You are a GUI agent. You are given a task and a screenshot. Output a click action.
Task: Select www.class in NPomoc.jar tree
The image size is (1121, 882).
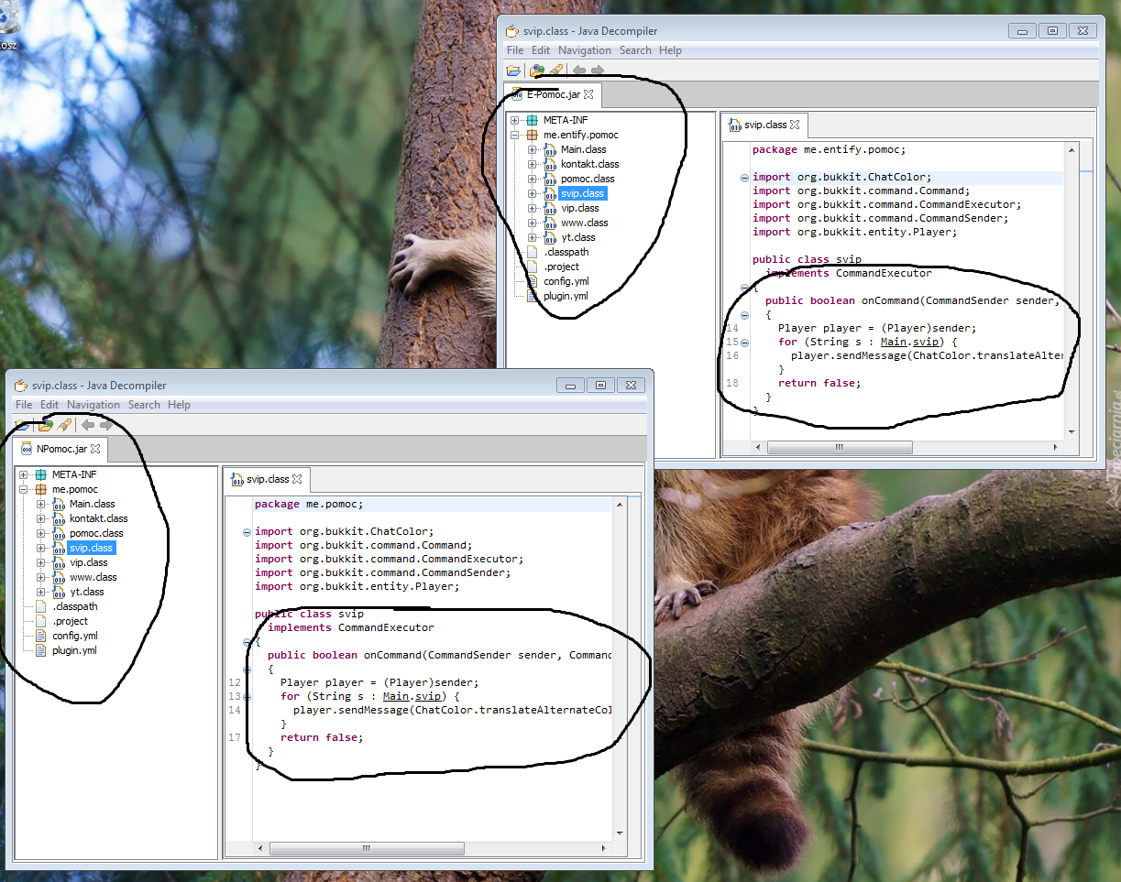pos(93,577)
